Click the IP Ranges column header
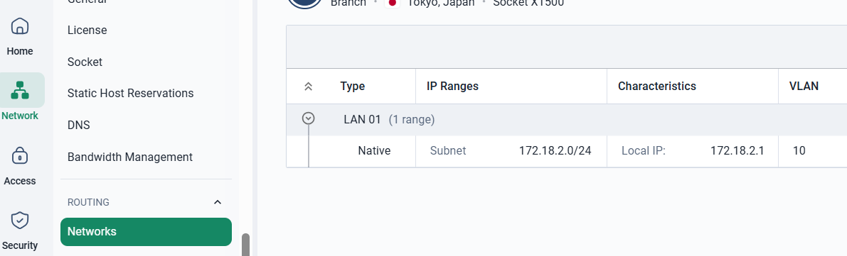Image resolution: width=847 pixels, height=256 pixels. [453, 87]
